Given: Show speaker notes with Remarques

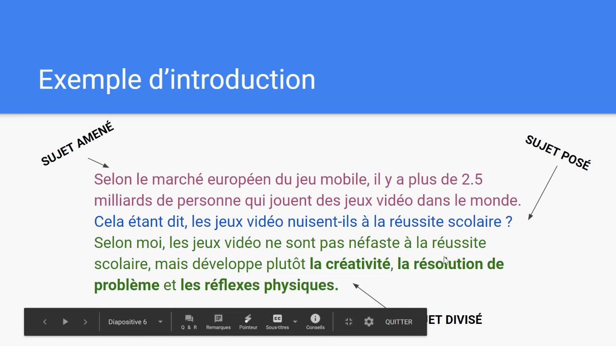Looking at the screenshot, I should [x=218, y=322].
